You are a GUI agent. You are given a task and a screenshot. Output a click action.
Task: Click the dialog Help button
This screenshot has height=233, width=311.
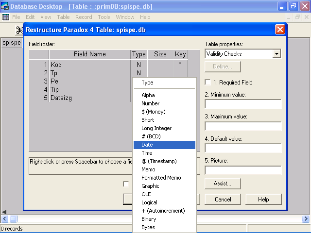263,200
